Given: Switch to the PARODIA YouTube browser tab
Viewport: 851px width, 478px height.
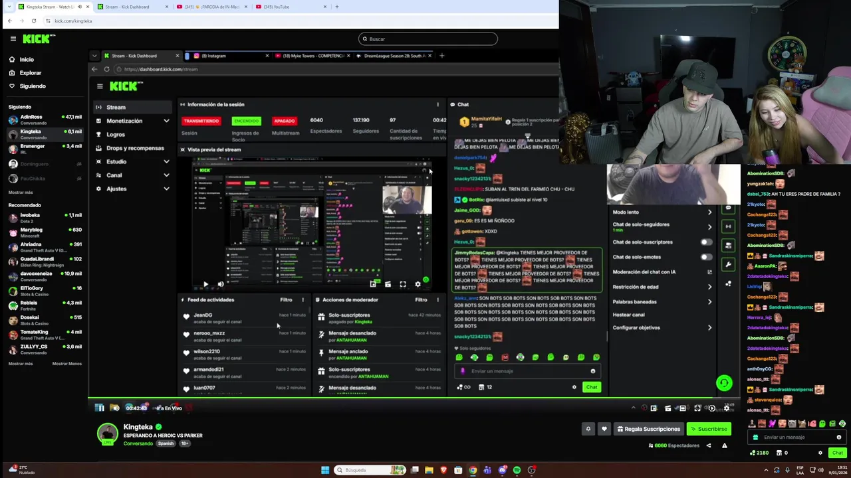Looking at the screenshot, I should 211,7.
